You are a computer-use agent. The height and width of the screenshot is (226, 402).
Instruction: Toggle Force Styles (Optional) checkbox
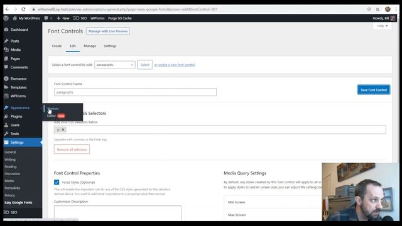click(57, 183)
